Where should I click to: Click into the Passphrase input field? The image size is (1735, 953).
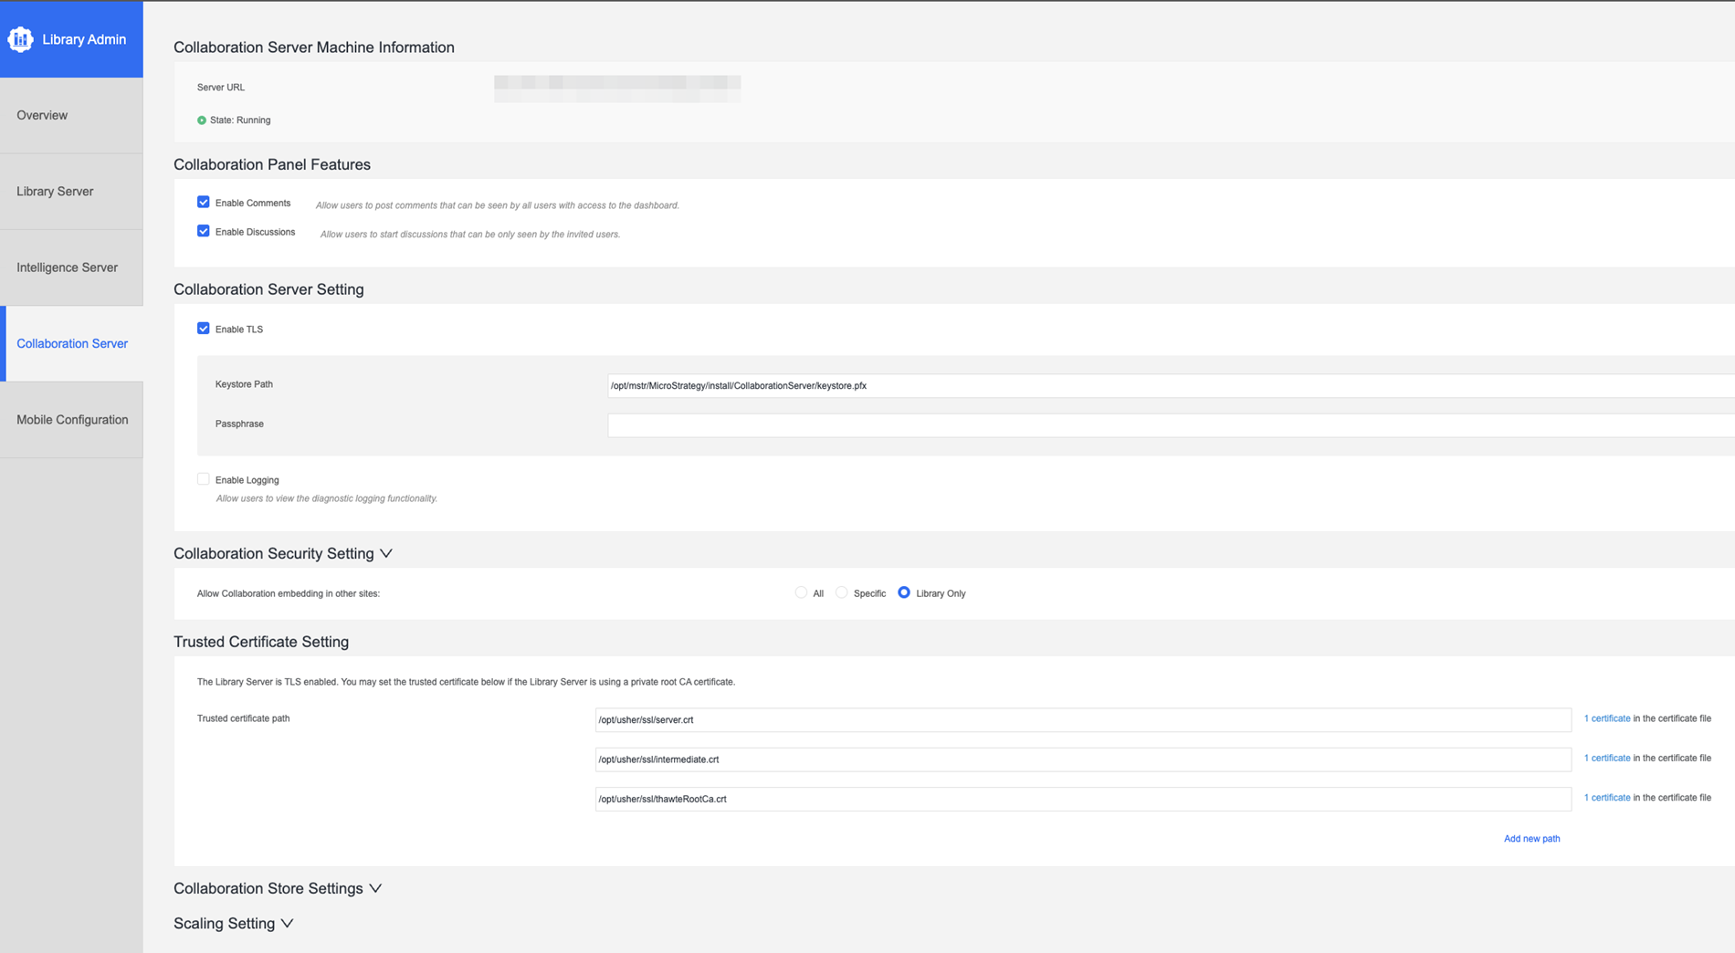coord(1169,425)
